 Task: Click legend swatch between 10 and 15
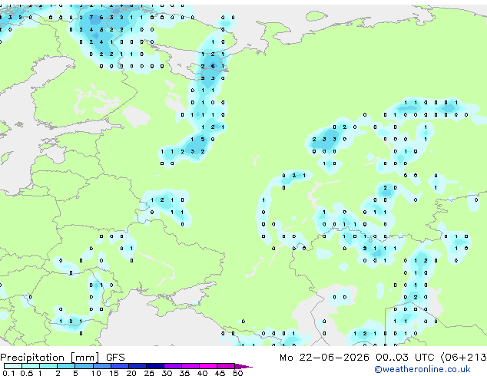(x=102, y=366)
